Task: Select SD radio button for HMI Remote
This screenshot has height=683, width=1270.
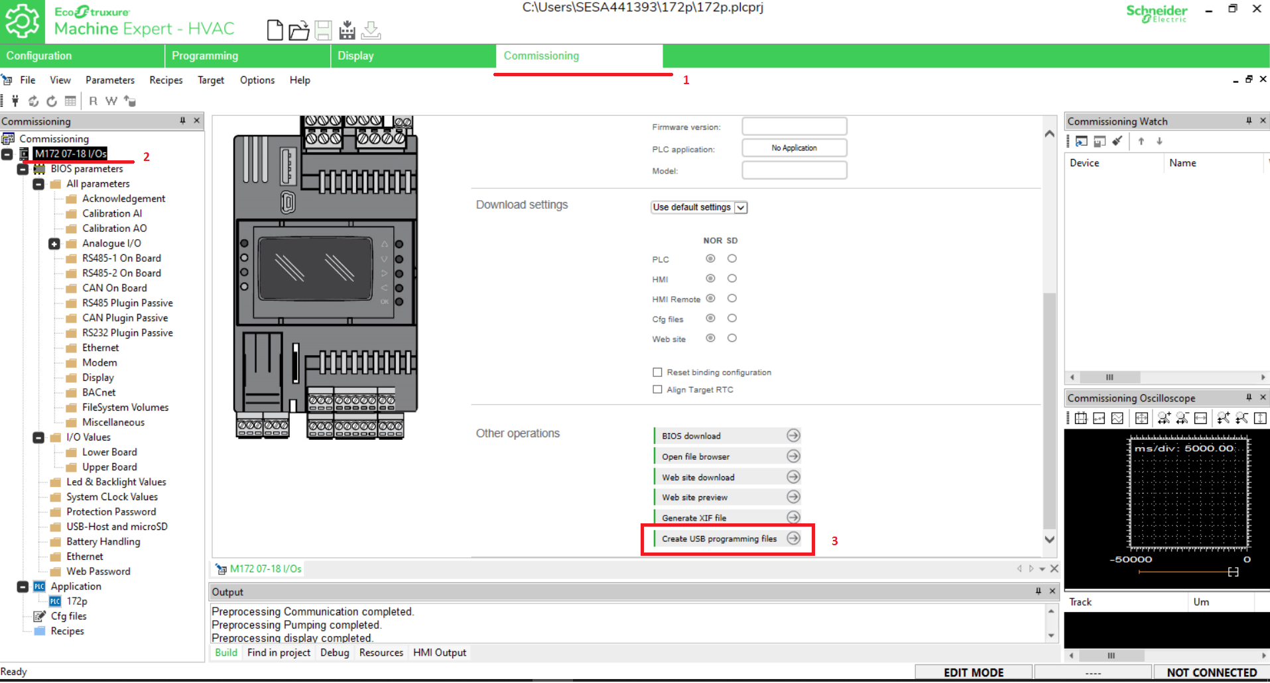Action: pos(732,298)
